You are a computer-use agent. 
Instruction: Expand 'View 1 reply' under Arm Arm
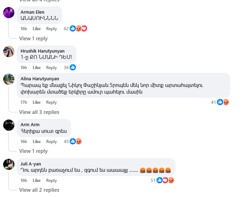[33, 151]
